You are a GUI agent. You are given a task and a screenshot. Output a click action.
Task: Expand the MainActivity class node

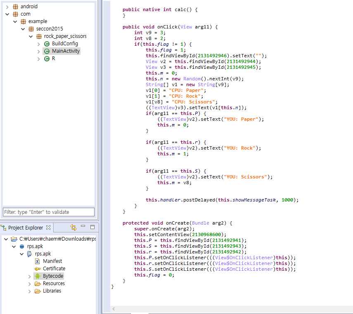click(39, 52)
